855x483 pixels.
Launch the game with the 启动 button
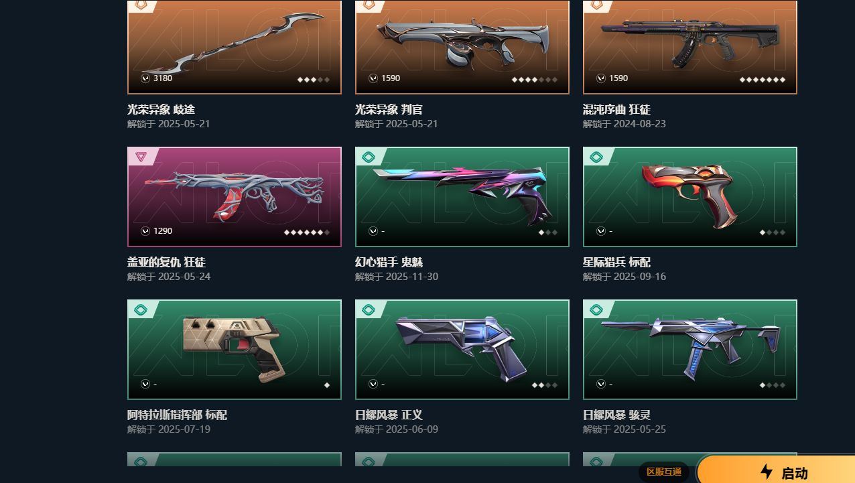(776, 472)
